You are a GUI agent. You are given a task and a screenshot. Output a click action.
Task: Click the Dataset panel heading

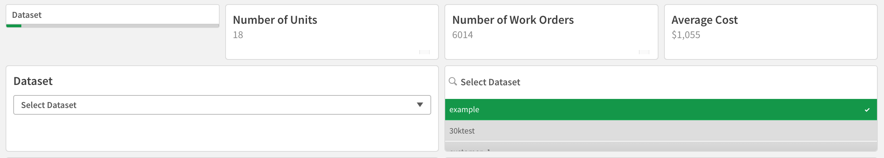coord(33,81)
